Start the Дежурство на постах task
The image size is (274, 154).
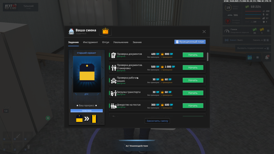click(193, 106)
